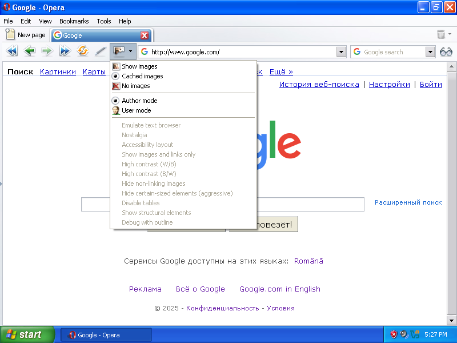457x343 pixels.
Task: Open the closed tabs trash can
Action: click(441, 34)
